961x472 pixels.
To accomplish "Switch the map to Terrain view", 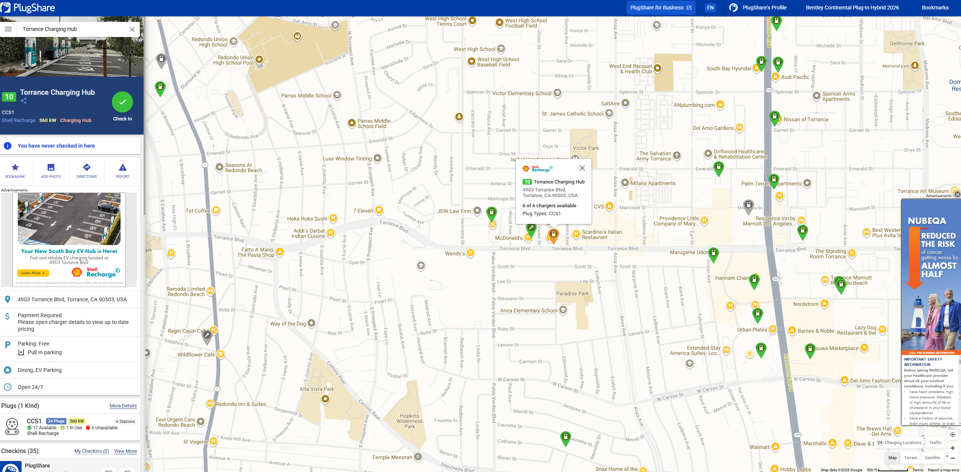I will click(911, 458).
